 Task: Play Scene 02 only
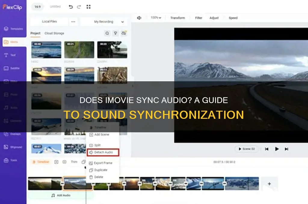pos(247,149)
